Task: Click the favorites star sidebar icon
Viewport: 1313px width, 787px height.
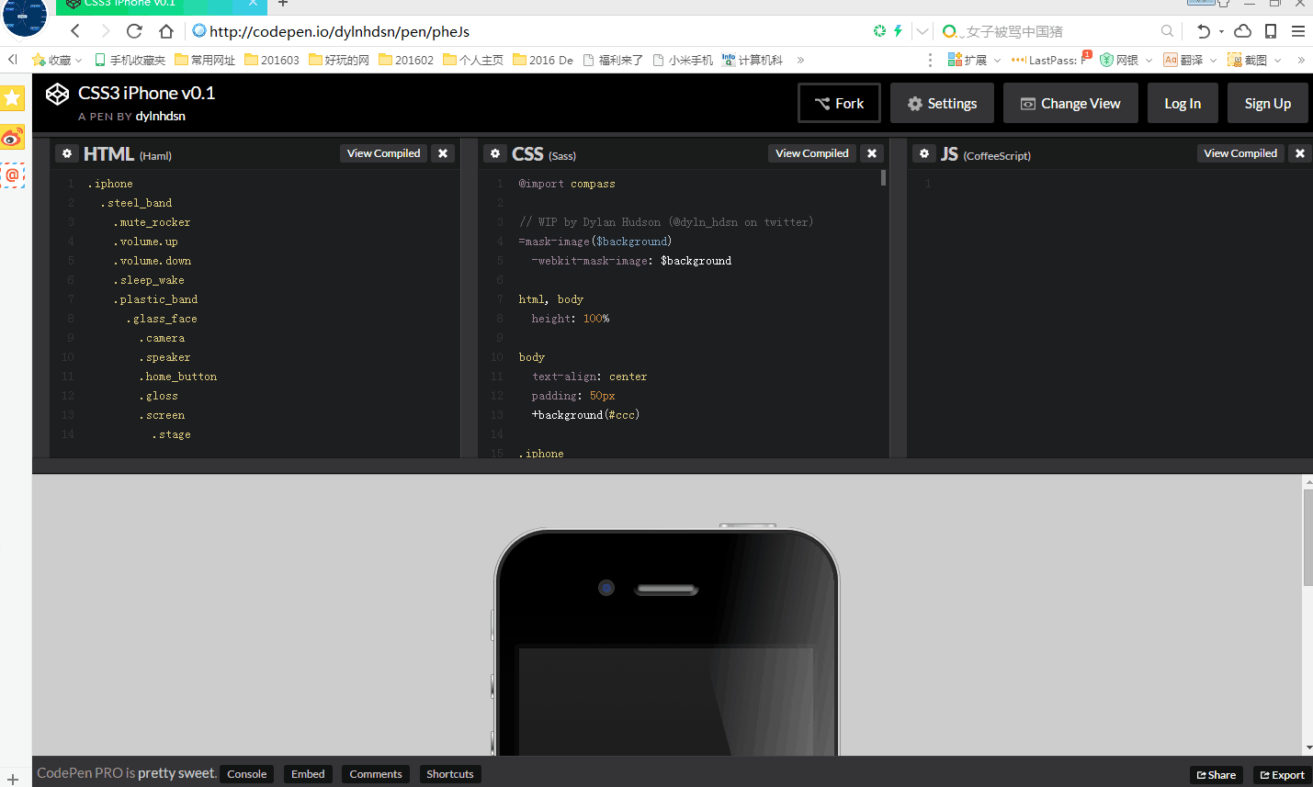Action: pyautogui.click(x=12, y=97)
